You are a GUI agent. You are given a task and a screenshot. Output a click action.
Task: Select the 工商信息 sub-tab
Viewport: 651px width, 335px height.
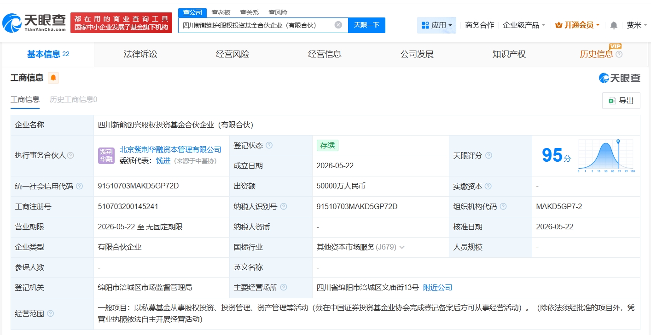[25, 99]
